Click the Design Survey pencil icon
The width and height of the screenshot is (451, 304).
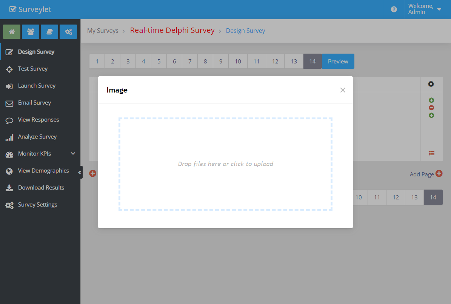pos(9,52)
